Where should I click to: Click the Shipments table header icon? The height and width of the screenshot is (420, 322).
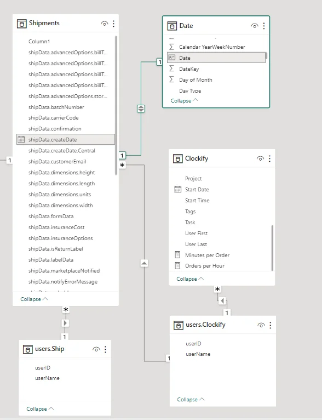pos(22,24)
